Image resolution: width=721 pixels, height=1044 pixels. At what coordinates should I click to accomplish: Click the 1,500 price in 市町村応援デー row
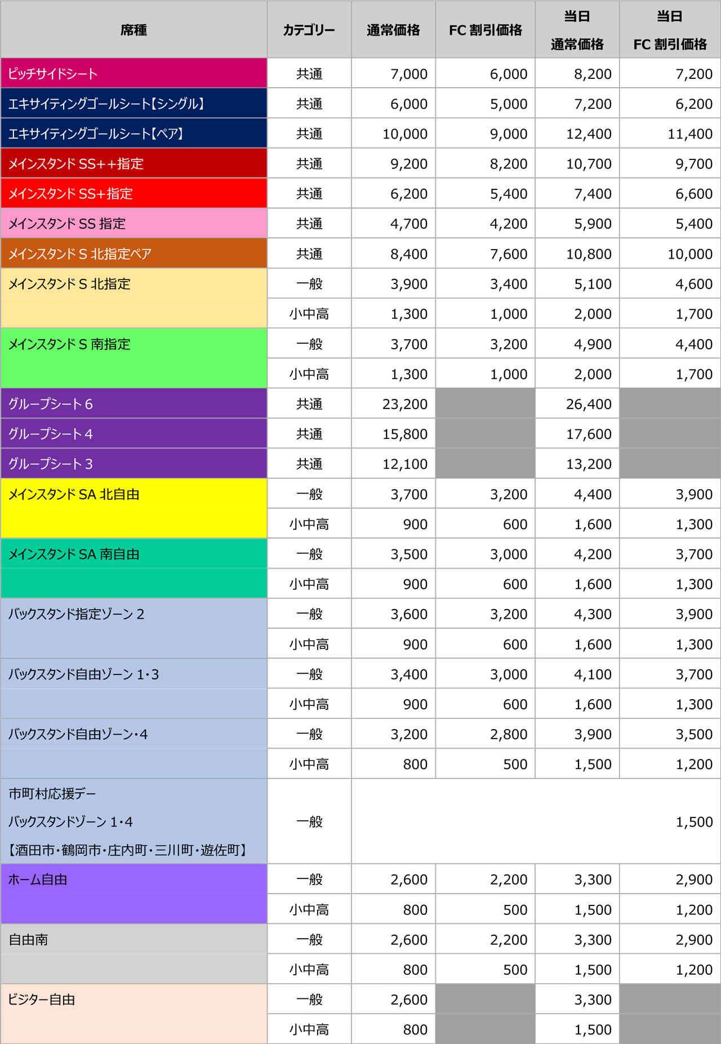pyautogui.click(x=694, y=822)
